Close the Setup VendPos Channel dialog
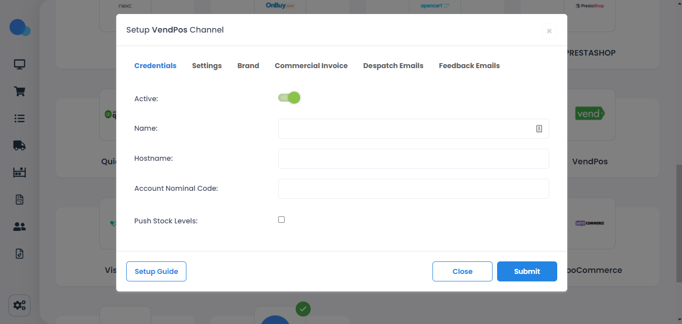 pos(549,31)
